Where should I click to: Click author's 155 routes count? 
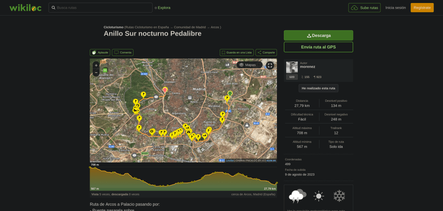(306, 77)
